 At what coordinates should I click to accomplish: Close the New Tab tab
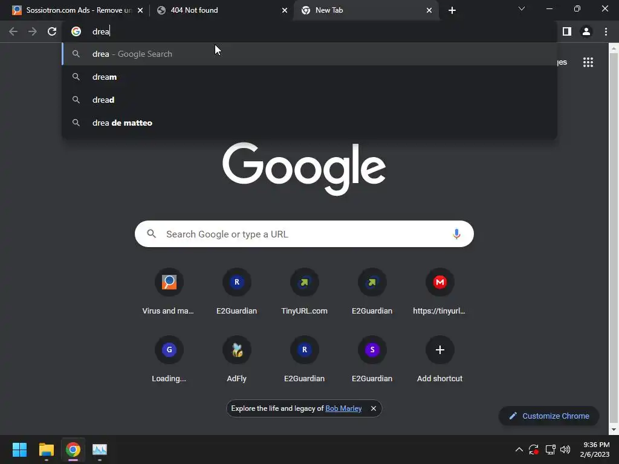point(429,10)
